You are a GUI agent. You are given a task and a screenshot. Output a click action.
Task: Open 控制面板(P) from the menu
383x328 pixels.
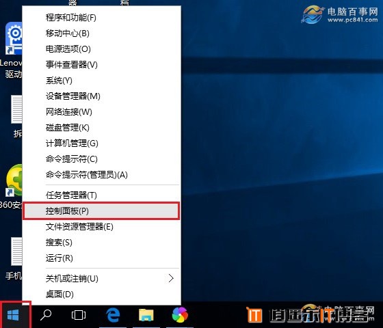(x=101, y=211)
